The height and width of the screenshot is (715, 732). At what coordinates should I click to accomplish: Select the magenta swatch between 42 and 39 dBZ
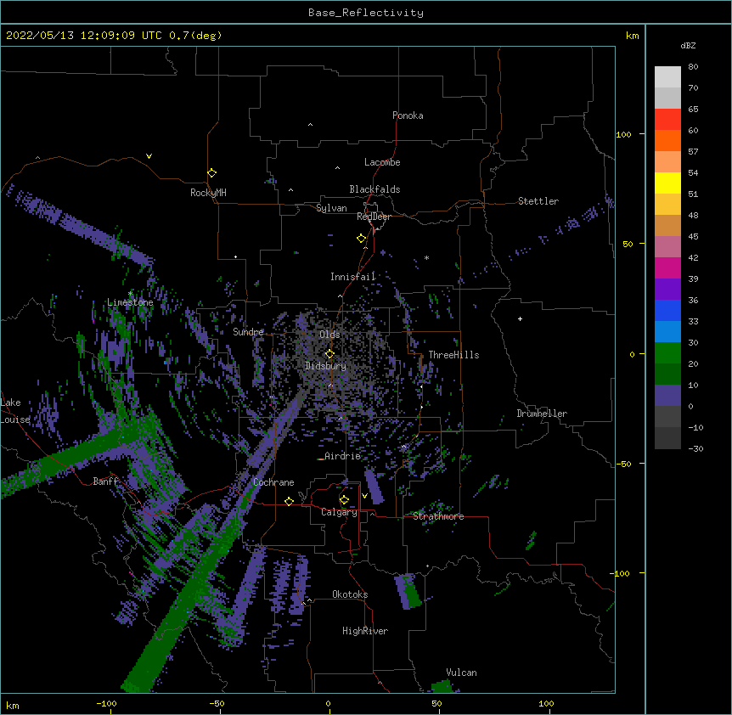667,267
